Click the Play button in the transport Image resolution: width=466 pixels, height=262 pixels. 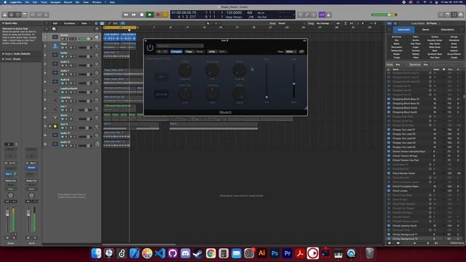point(150,15)
